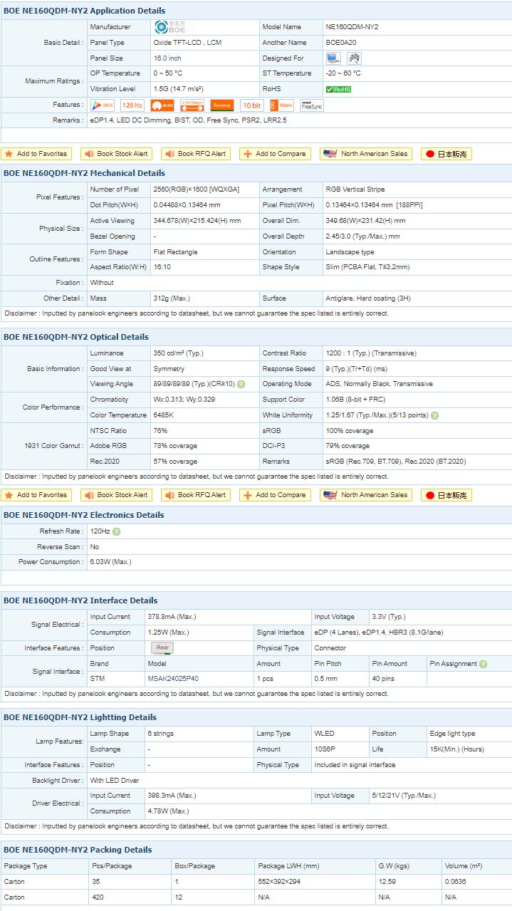Click the help icon next to 120Hz refresh rate
512x911 pixels.
point(116,531)
